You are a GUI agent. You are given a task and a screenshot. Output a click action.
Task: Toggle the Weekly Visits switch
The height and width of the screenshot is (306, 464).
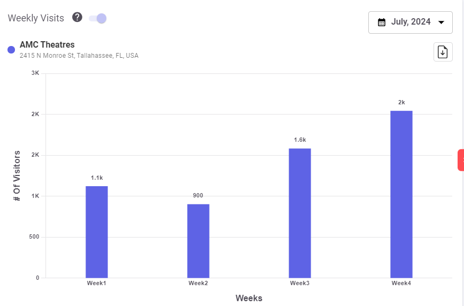(98, 19)
